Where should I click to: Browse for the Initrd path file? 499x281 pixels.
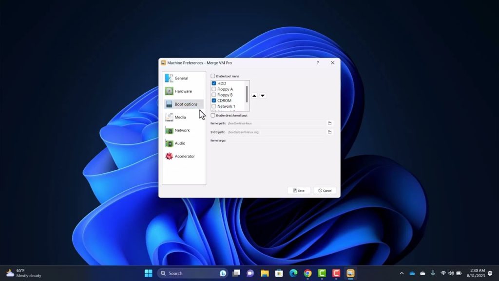(330, 132)
